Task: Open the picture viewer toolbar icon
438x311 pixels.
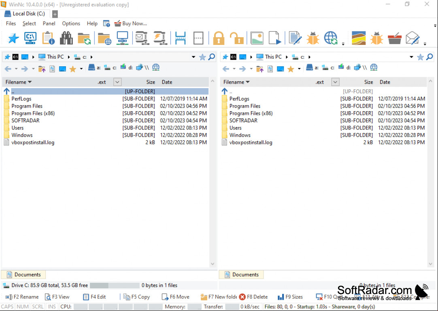Action: 257,38
